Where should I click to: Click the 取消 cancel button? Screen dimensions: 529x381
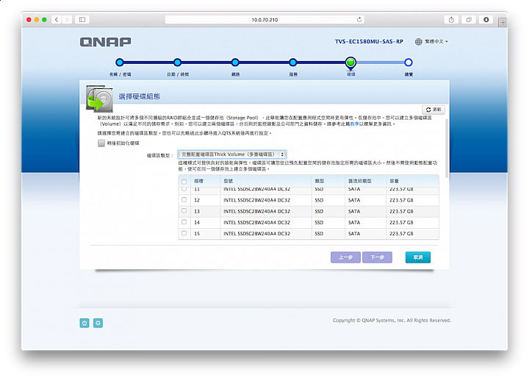pos(418,257)
